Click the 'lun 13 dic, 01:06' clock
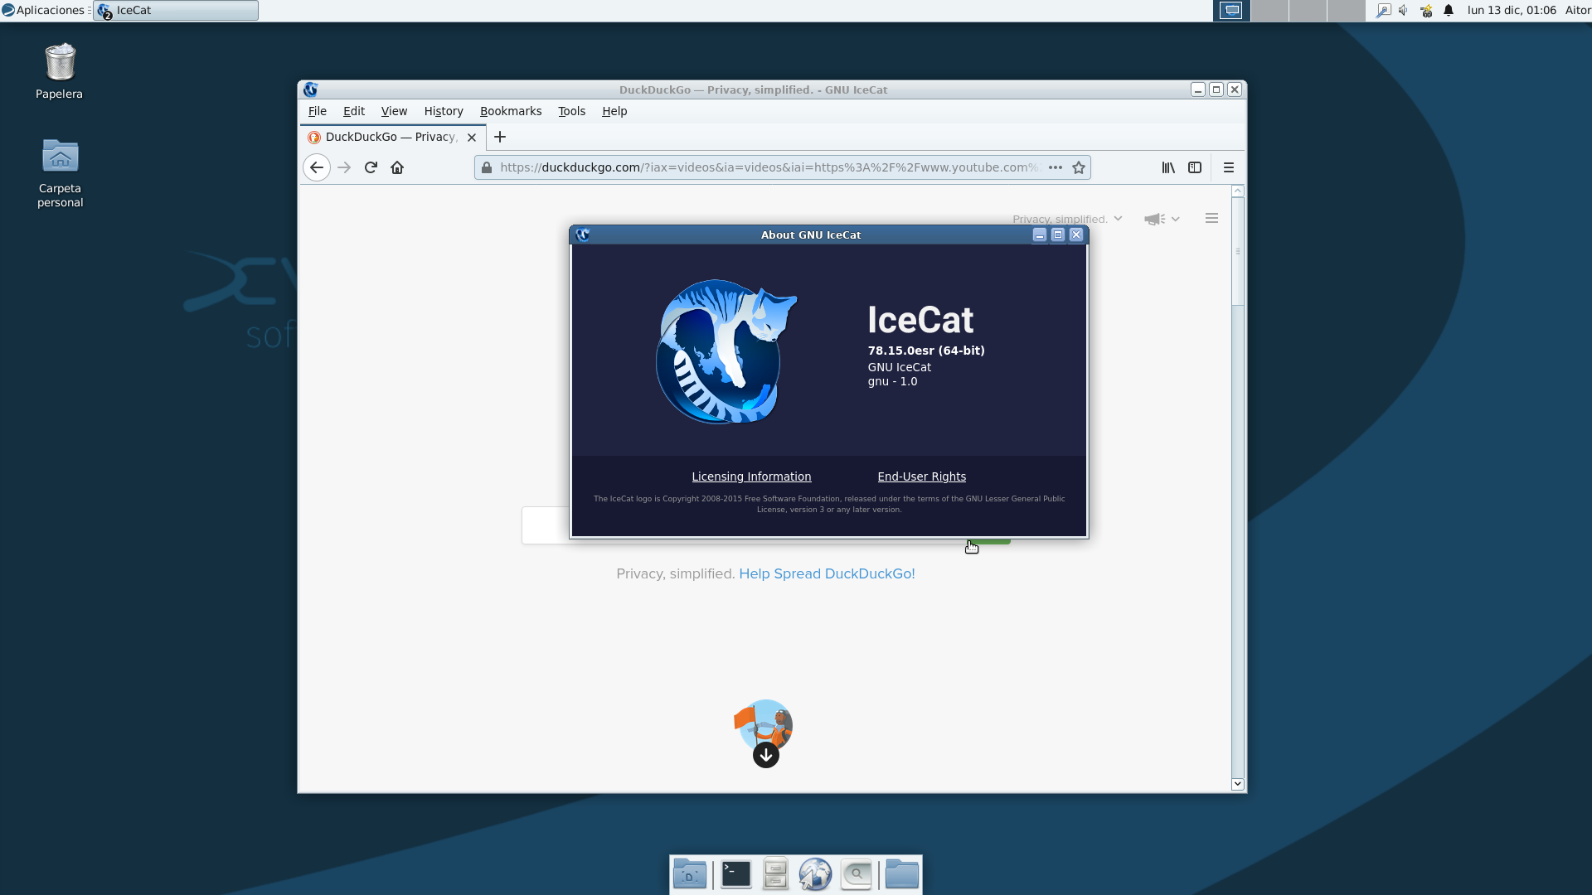The width and height of the screenshot is (1592, 895). [x=1512, y=10]
